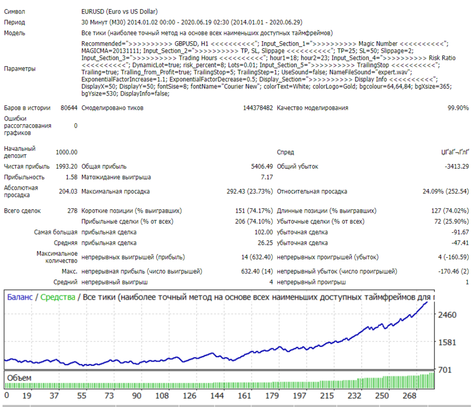Click the x-axis trade number 268
This screenshot has width=476, height=407.
[x=409, y=396]
